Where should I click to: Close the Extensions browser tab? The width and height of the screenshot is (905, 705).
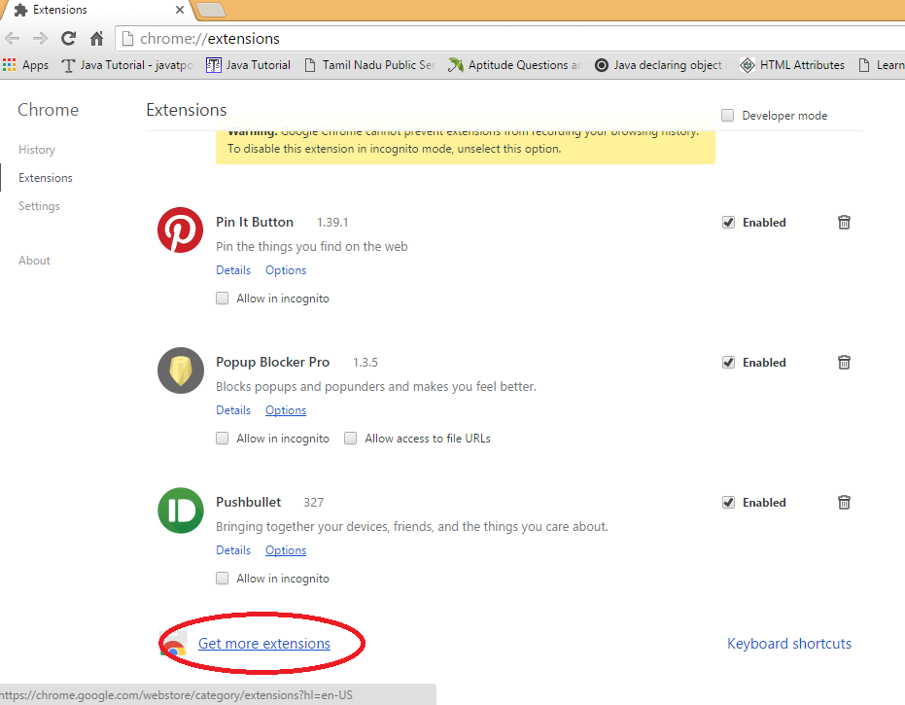tap(180, 10)
